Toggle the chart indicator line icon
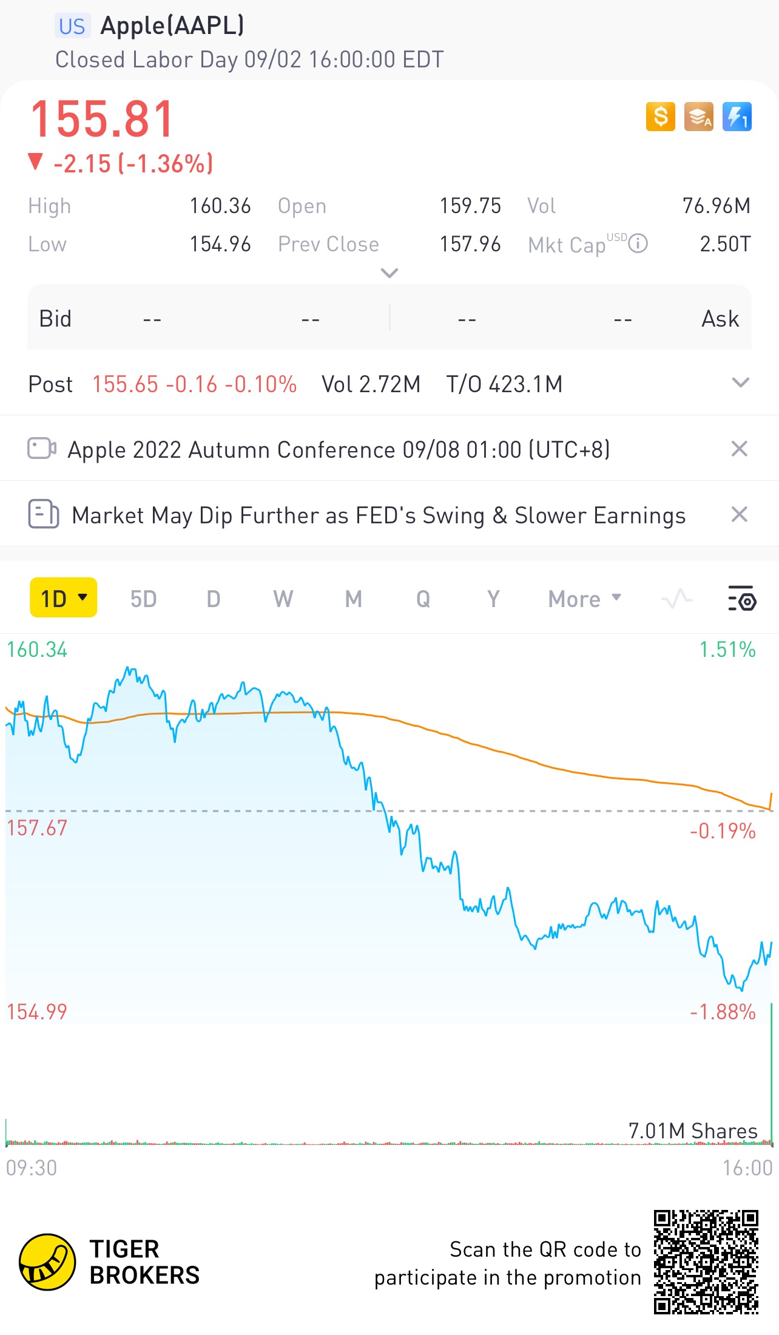 [x=676, y=599]
